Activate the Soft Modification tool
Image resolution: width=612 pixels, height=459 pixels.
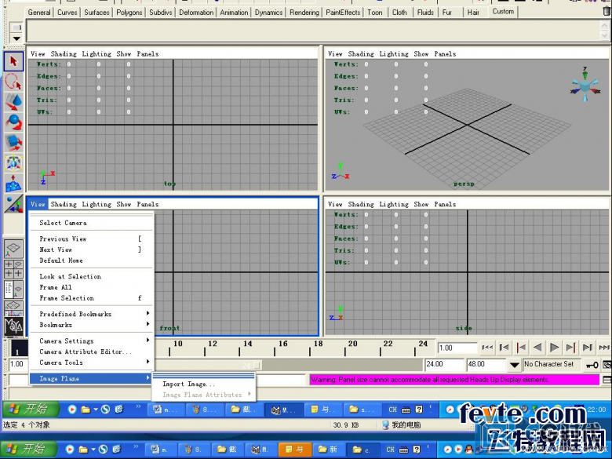[13, 184]
